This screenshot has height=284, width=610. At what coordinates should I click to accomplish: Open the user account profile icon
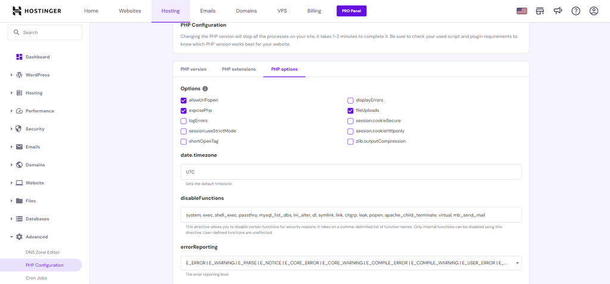[593, 11]
